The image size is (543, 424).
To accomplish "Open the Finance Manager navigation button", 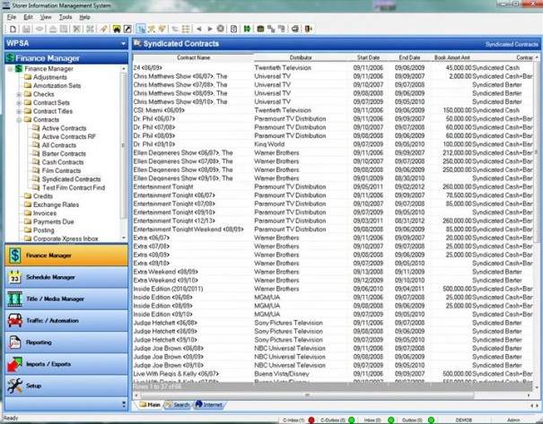I will [x=66, y=255].
